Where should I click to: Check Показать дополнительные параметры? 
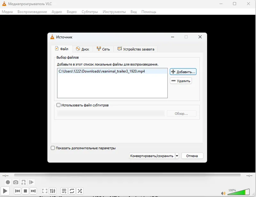[x=53, y=148]
